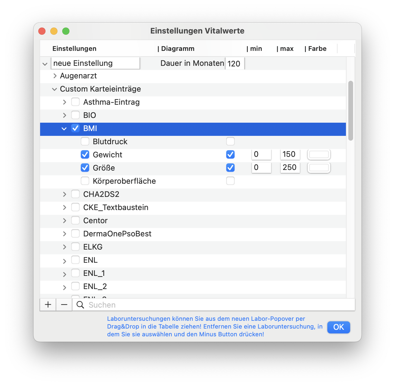
Task: Select the Augenarzt row label
Action: (x=78, y=76)
